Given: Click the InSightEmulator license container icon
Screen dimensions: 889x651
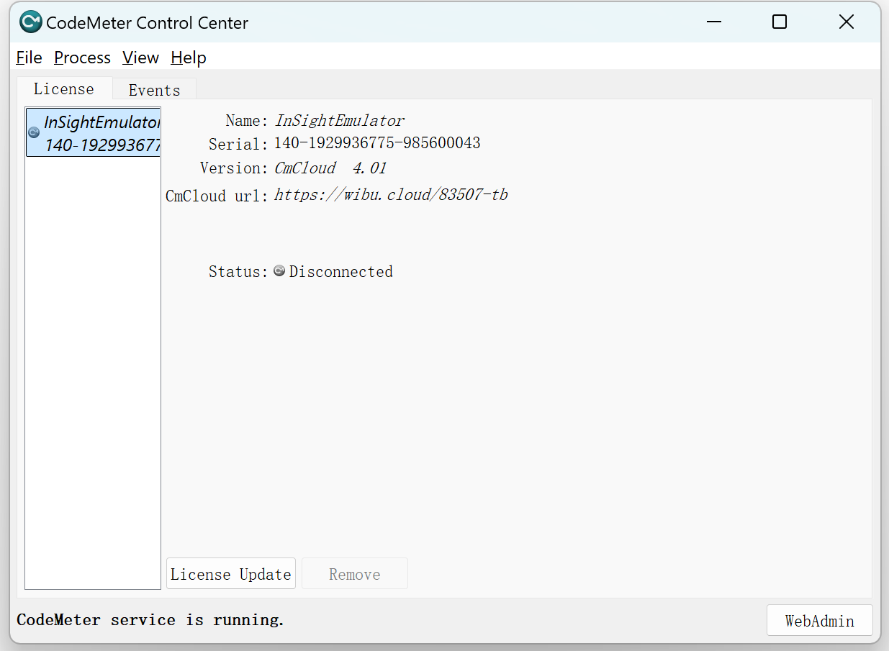Looking at the screenshot, I should [x=34, y=132].
